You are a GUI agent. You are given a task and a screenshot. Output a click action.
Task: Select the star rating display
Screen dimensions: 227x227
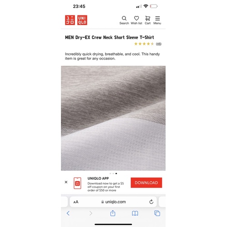(x=144, y=44)
